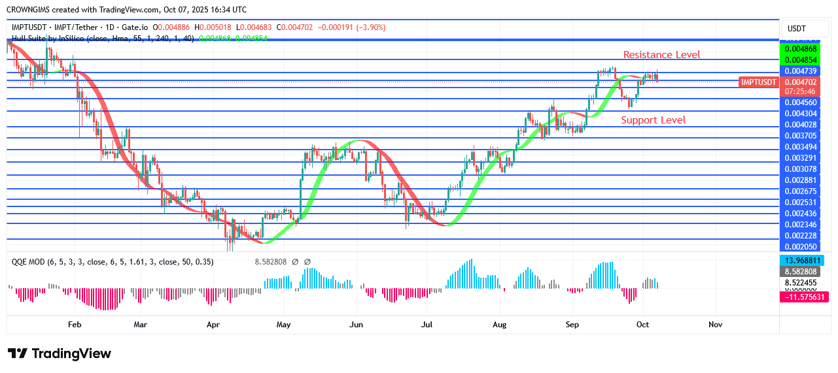Click the Mar label on the time axis
838x373 pixels.
[x=140, y=324]
